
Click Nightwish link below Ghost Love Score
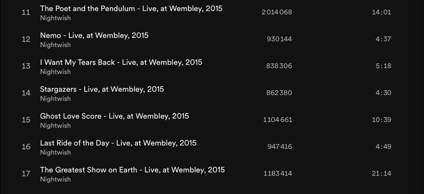[55, 126]
